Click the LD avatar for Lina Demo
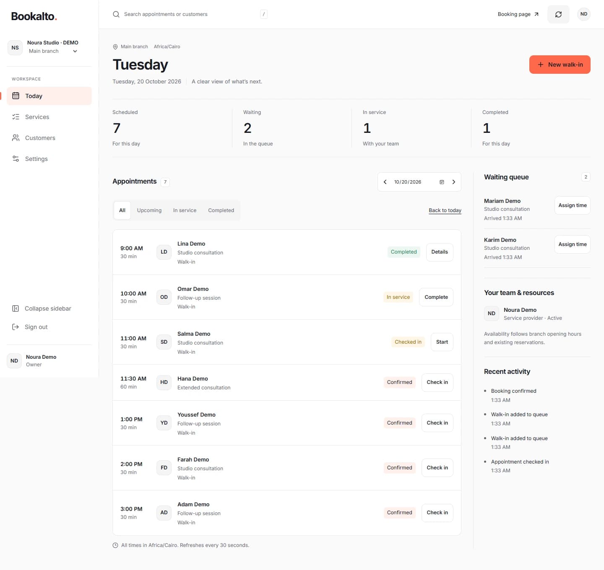604x570 pixels. coord(164,252)
